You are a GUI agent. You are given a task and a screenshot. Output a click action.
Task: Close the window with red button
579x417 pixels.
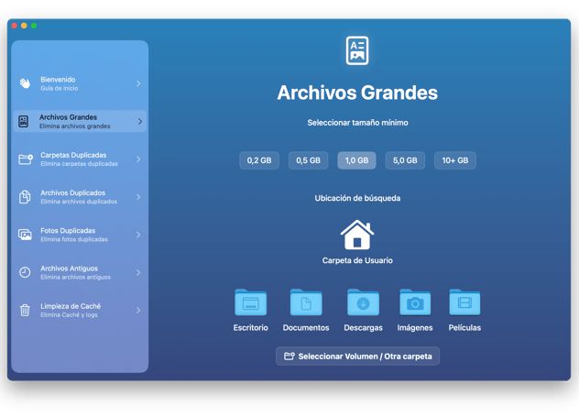[x=15, y=26]
